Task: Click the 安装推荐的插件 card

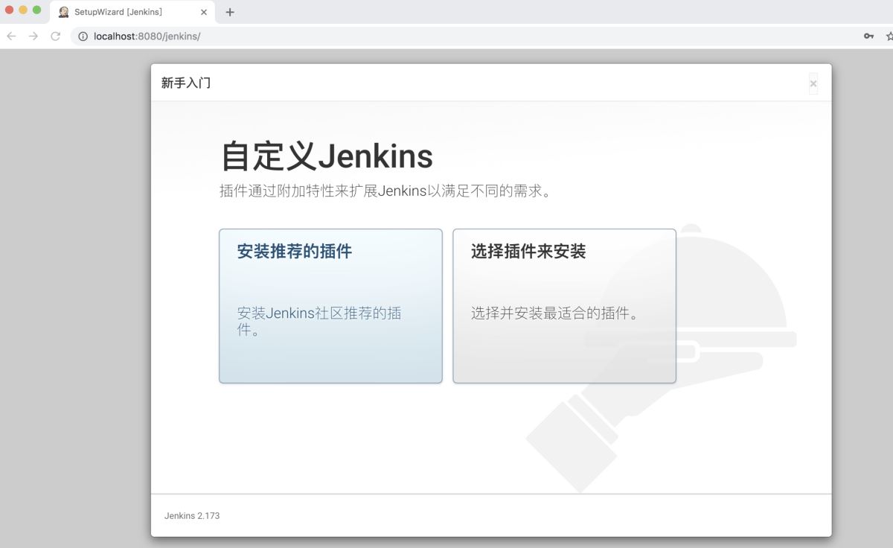Action: (330, 306)
